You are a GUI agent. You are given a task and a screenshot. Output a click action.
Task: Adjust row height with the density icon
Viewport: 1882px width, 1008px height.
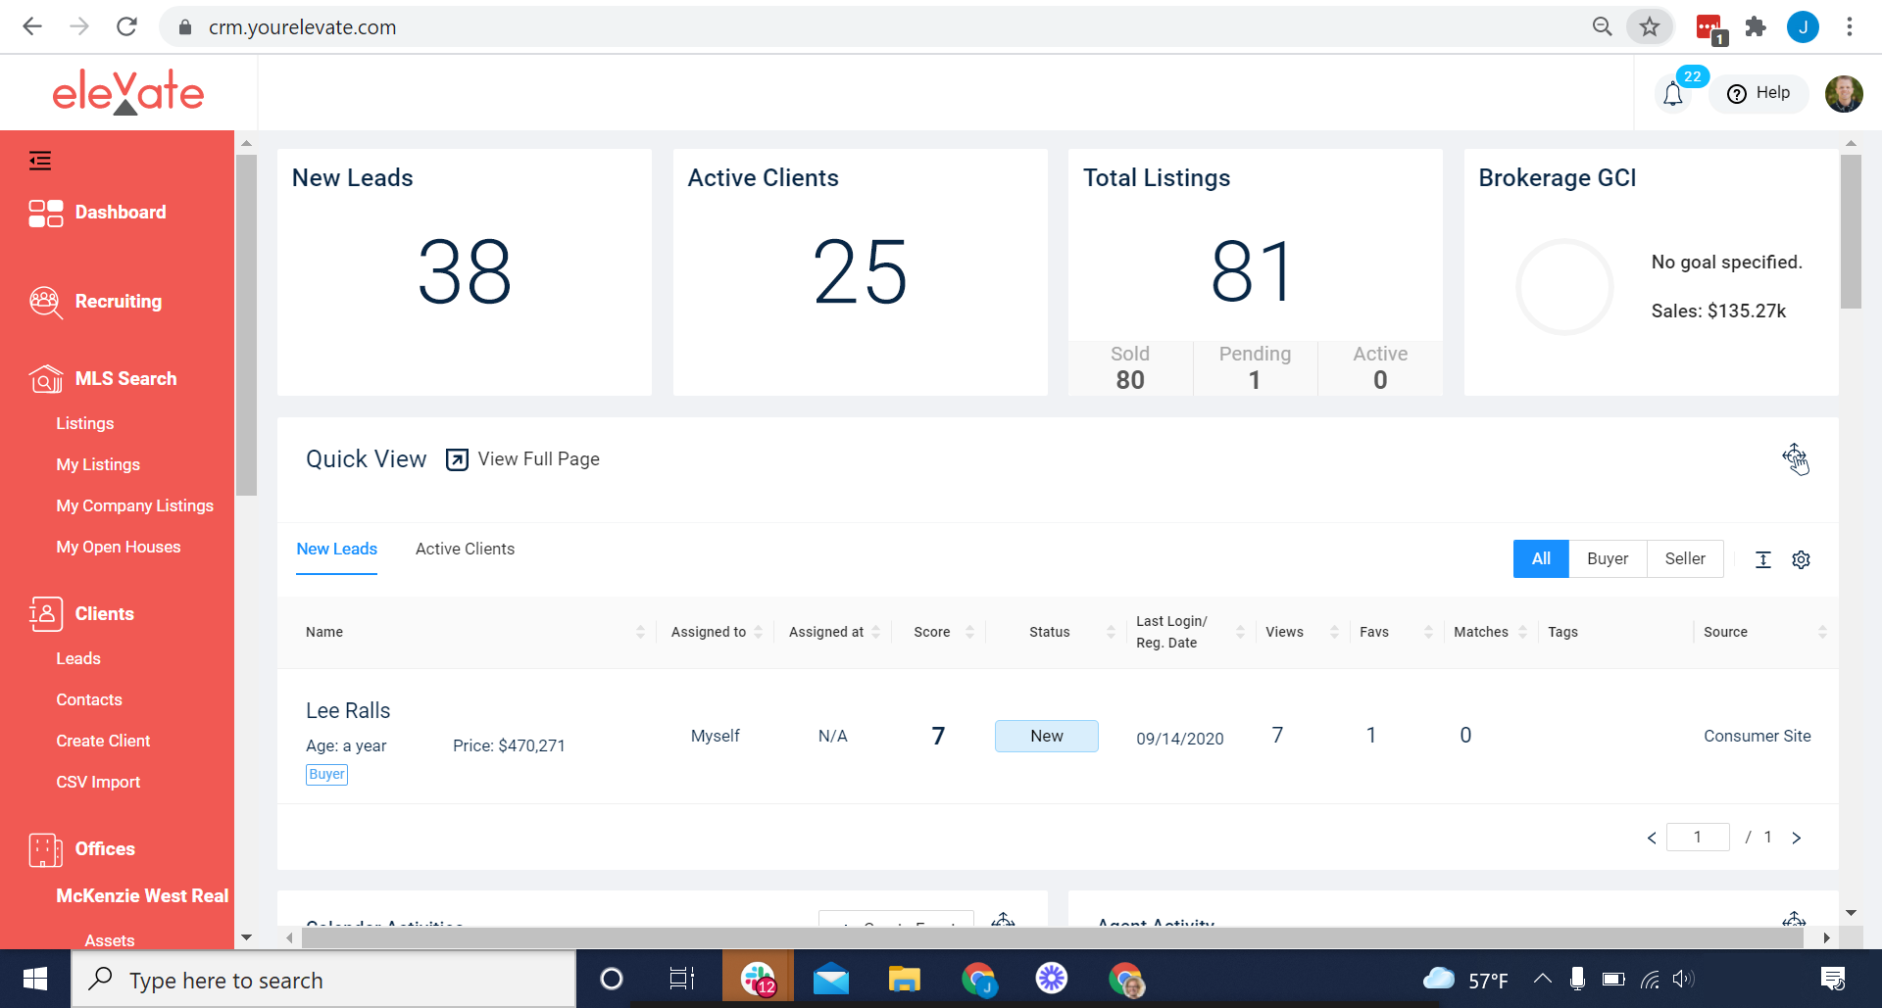tap(1762, 559)
